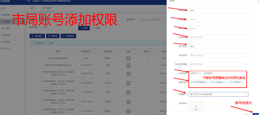This screenshot has width=259, height=115.
Task: Expand the 系统管理 sidebar menu
Action: pyautogui.click(x=21, y=42)
